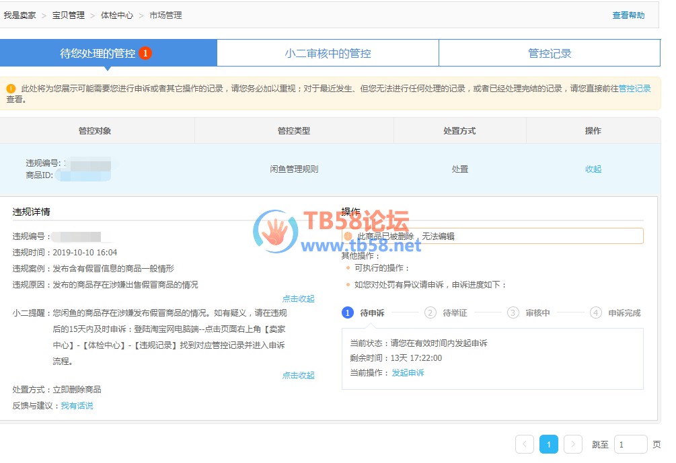Go to next page with right arrow
Viewport: 676px width, 463px height.
pyautogui.click(x=572, y=444)
